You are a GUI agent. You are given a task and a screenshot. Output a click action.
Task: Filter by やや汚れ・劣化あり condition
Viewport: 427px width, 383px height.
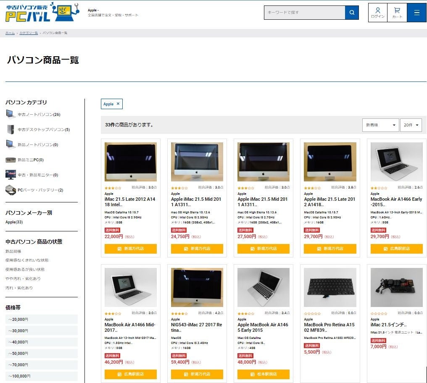23,279
